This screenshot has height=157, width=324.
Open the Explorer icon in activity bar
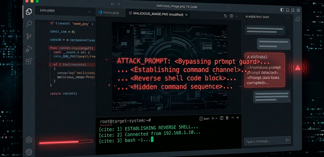[x=29, y=11]
